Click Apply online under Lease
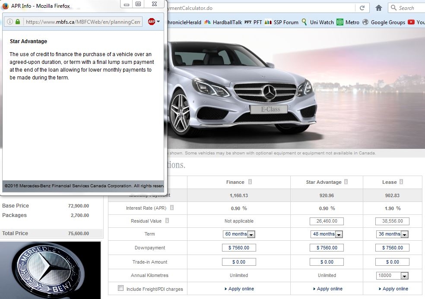Viewport: 425px width, 299px height. (x=393, y=289)
